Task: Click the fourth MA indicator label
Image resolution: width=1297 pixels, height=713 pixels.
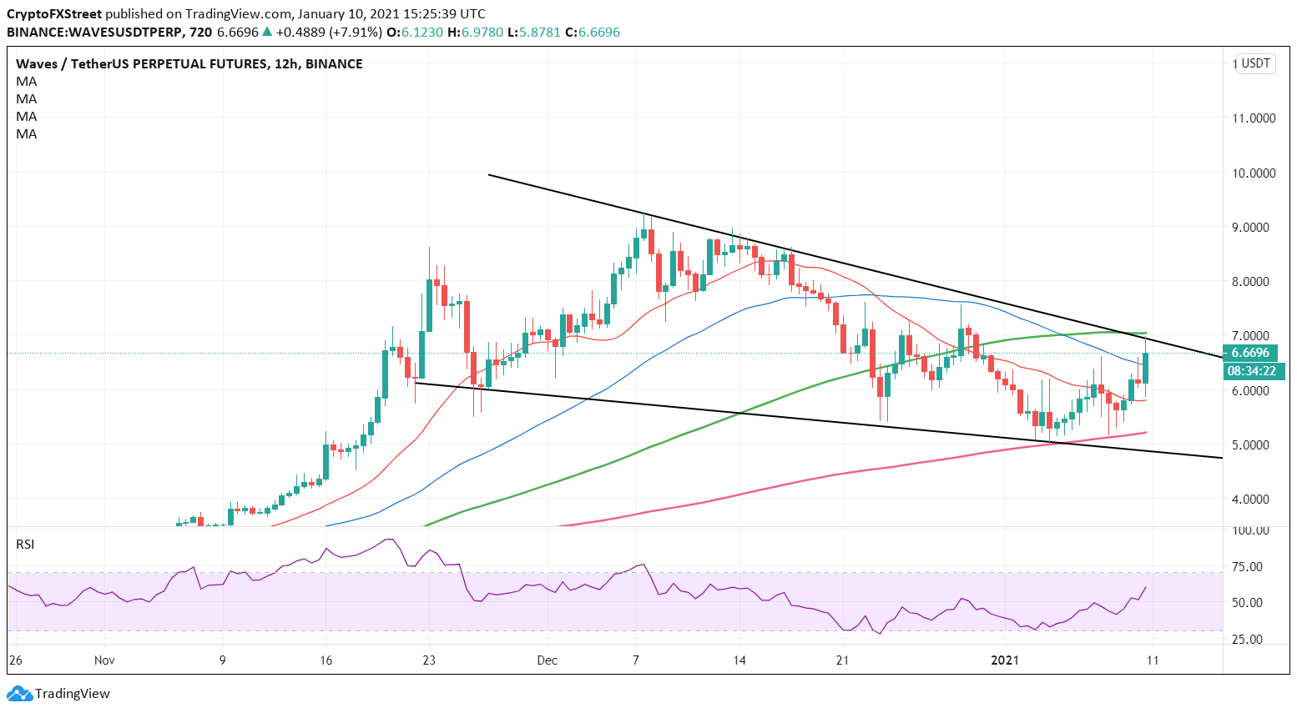Action: 27,134
